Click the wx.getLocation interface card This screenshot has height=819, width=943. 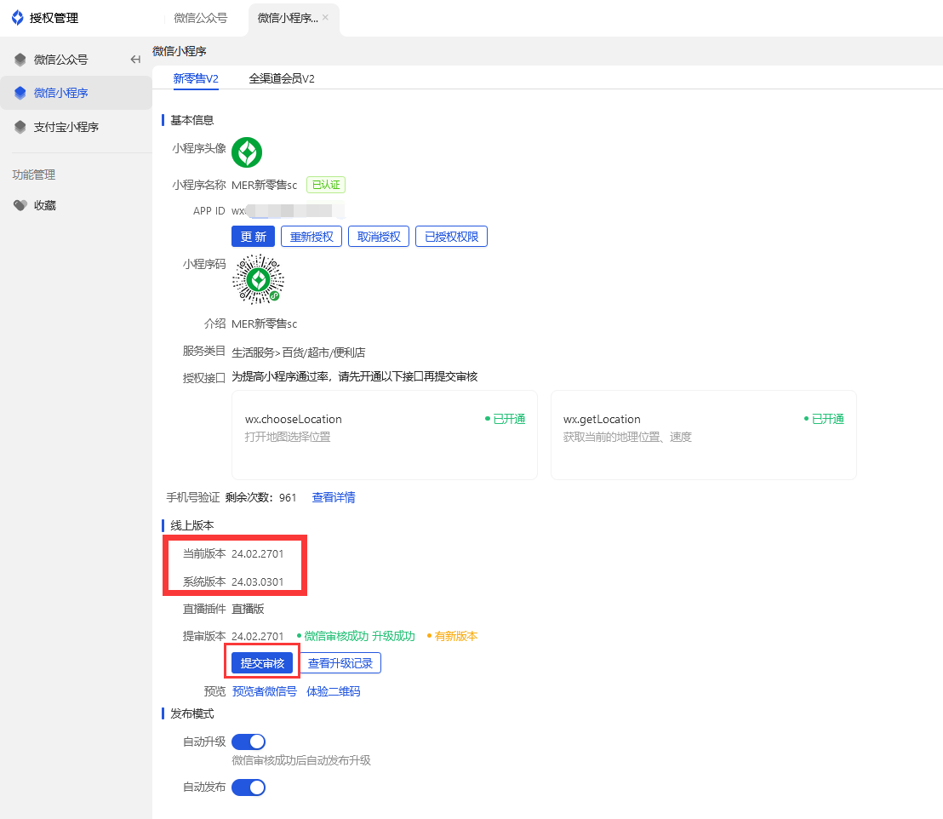click(x=704, y=435)
